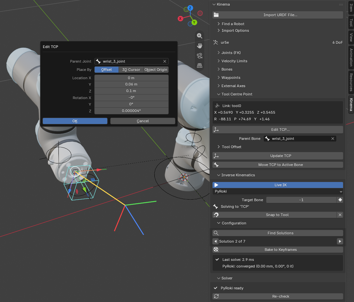
Task: Click the ur5e armature icon
Action: point(216,42)
